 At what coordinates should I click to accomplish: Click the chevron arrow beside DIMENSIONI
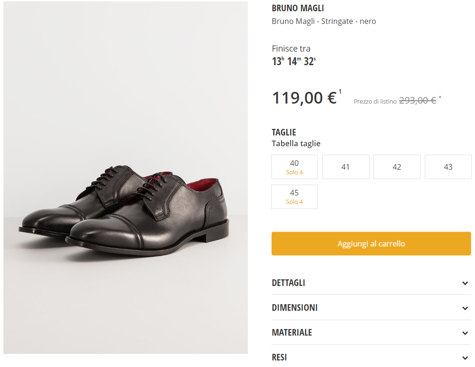tap(465, 308)
